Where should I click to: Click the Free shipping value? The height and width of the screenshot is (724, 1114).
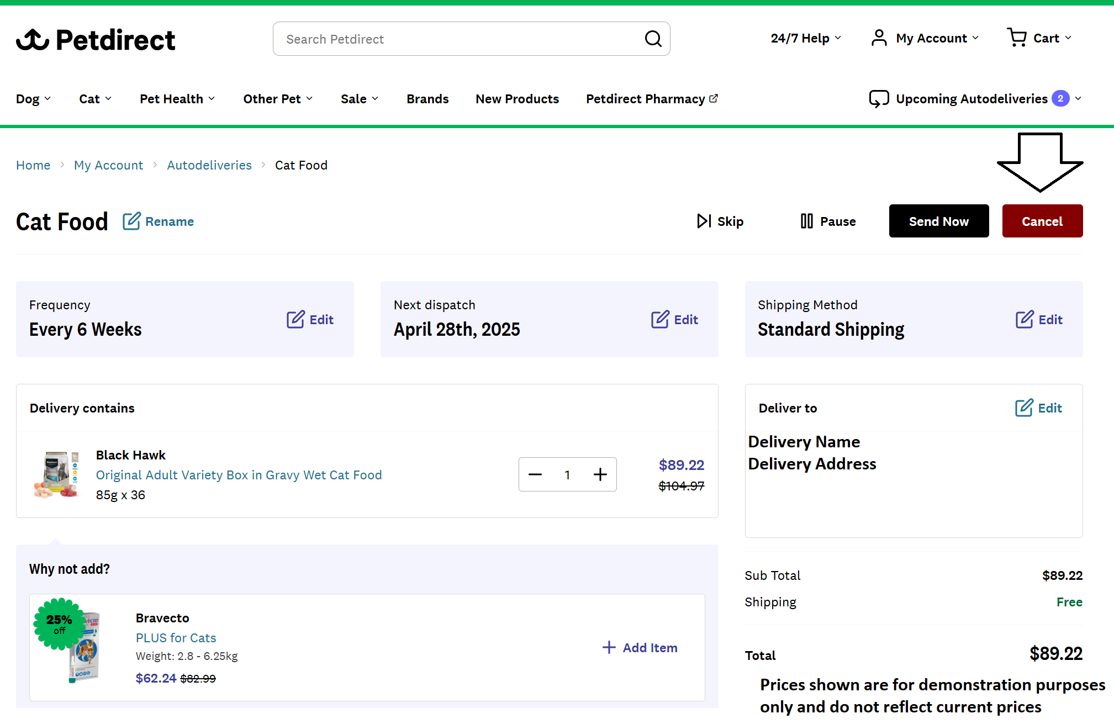pos(1069,602)
